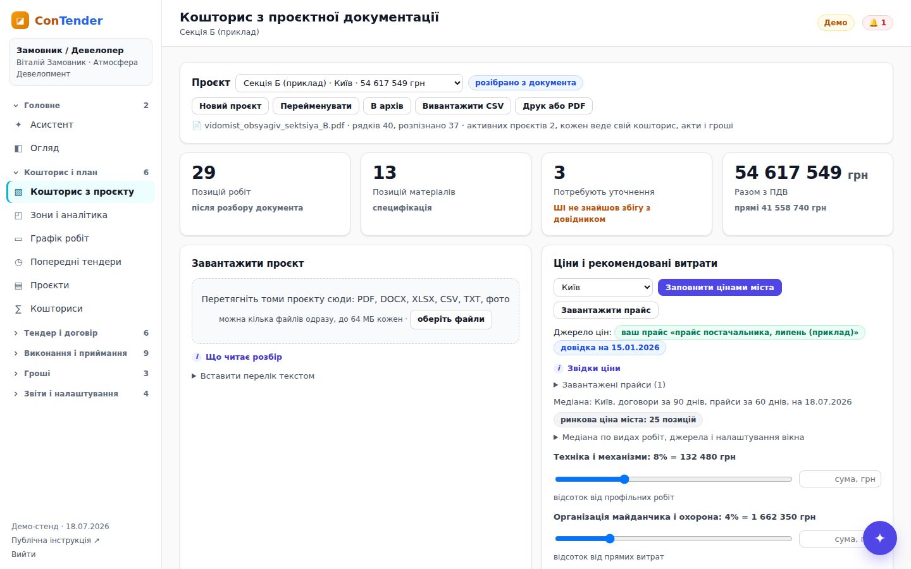Open the Асистент menu item
Viewport: 911px width, 569px height.
point(80,125)
